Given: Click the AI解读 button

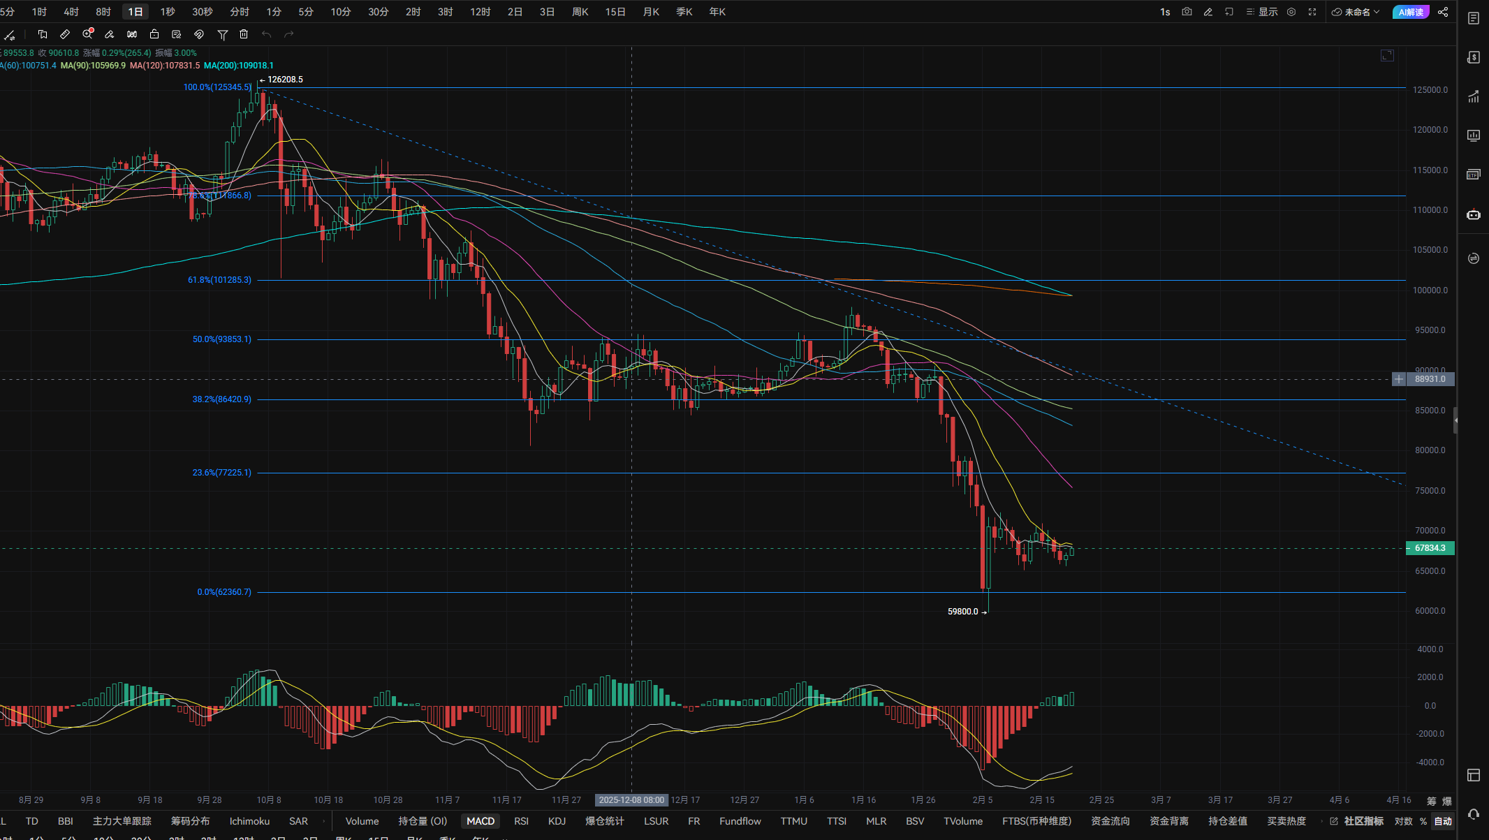Looking at the screenshot, I should pyautogui.click(x=1411, y=12).
